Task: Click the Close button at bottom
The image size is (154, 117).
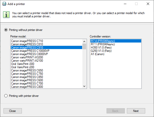Action: click(13, 111)
